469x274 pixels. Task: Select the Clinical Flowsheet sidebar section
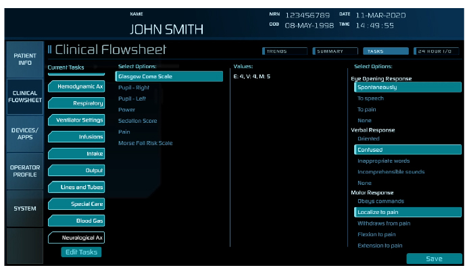pos(25,97)
